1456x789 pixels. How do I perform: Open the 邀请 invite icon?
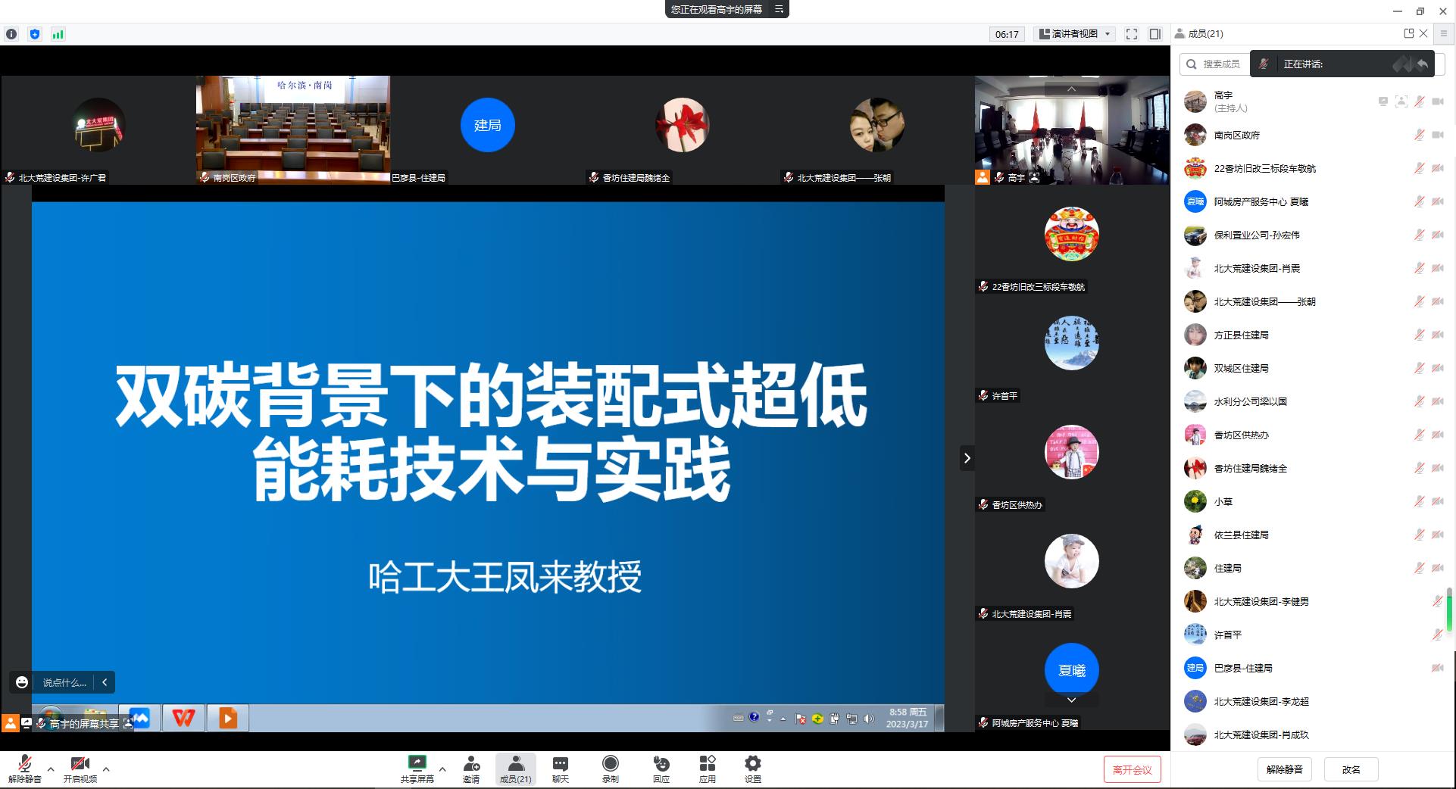(x=471, y=769)
